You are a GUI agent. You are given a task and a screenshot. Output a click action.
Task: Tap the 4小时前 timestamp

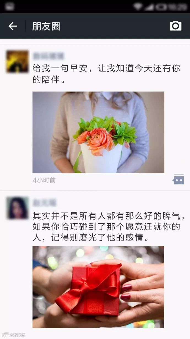click(44, 180)
